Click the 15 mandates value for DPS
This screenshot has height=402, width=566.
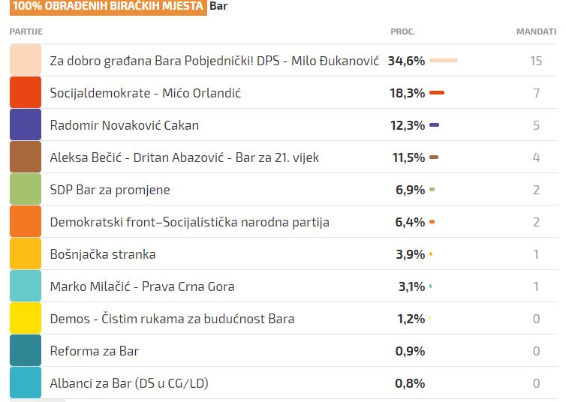[536, 61]
